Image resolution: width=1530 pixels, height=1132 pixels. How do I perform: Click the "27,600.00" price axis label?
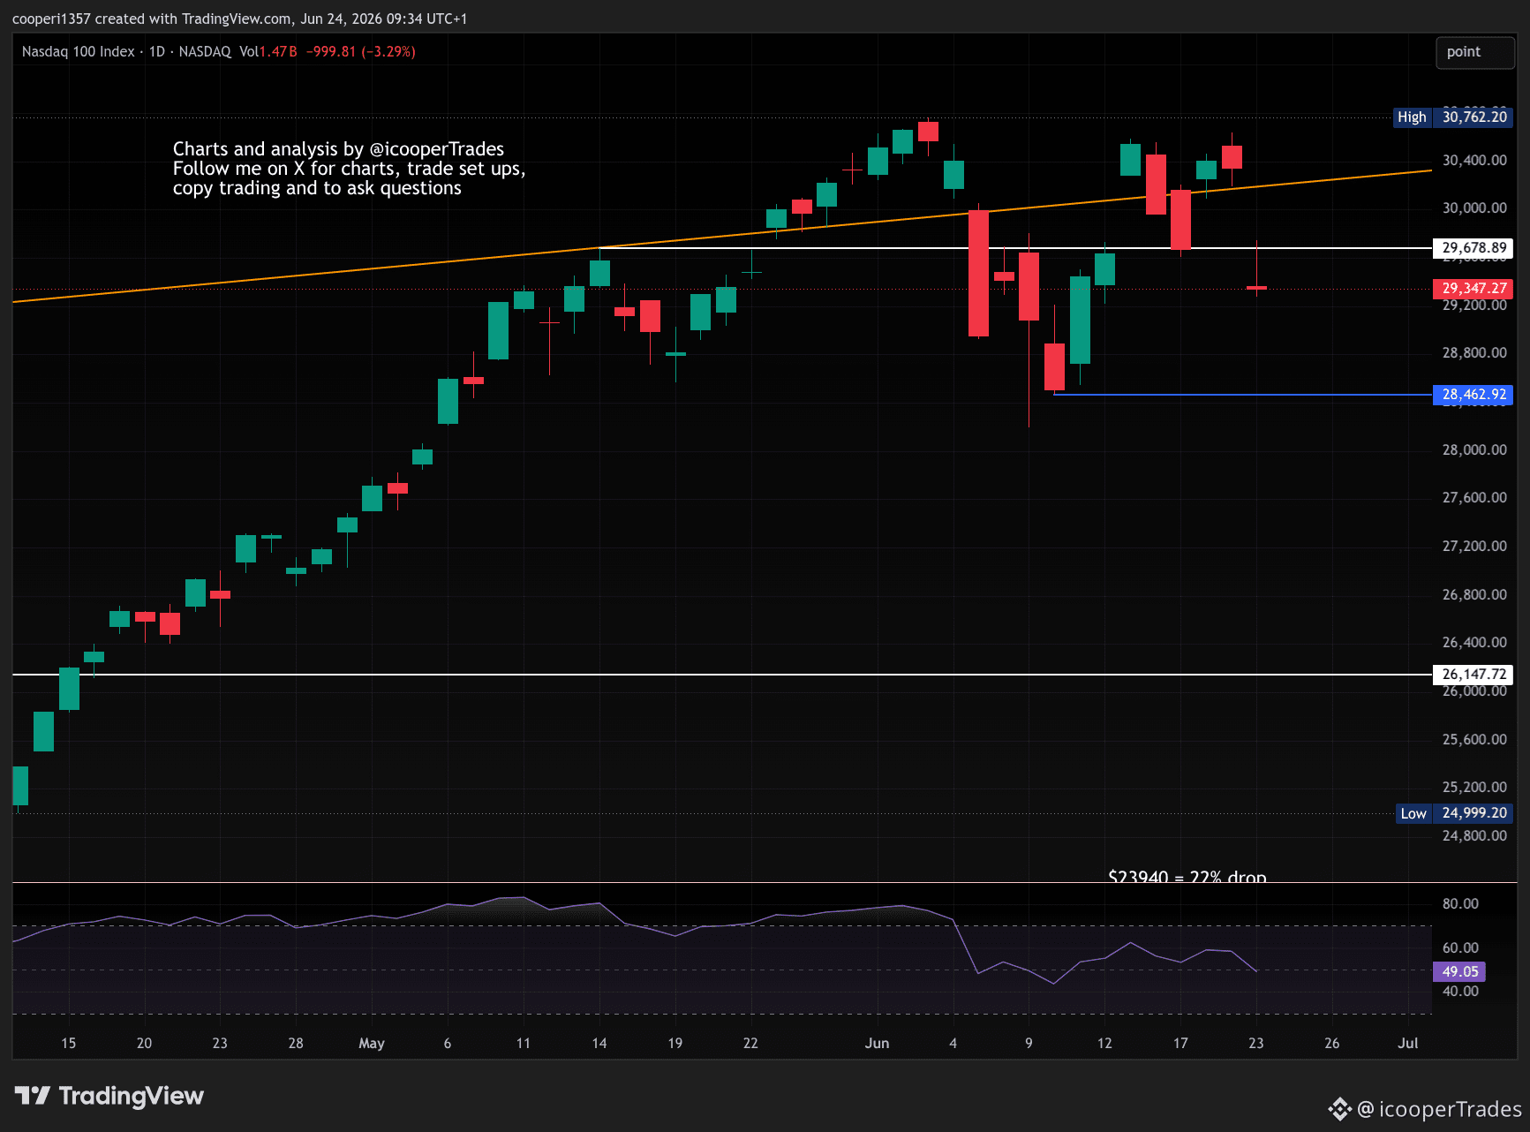pyautogui.click(x=1474, y=498)
